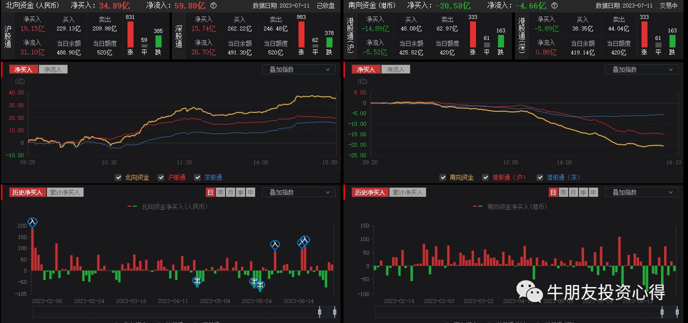Screen dimensions: 688x323
Task: Uncheck the 深股通 checkbox below the northbound chart
Action: pos(197,177)
